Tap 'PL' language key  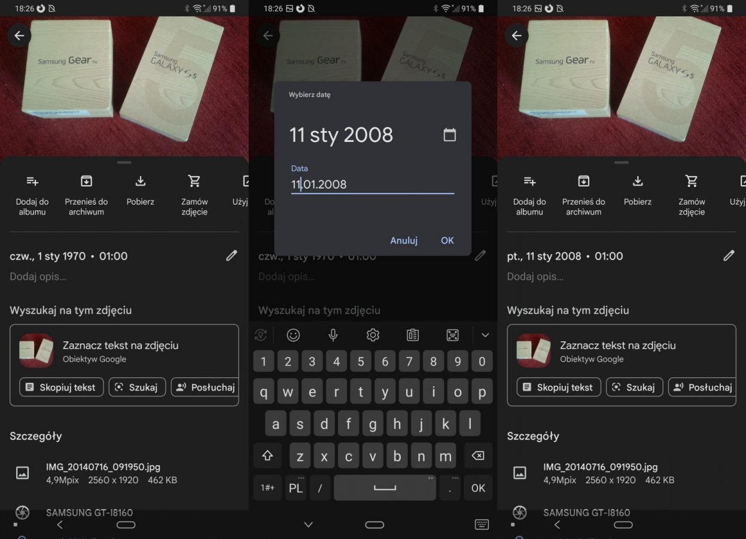click(x=296, y=488)
